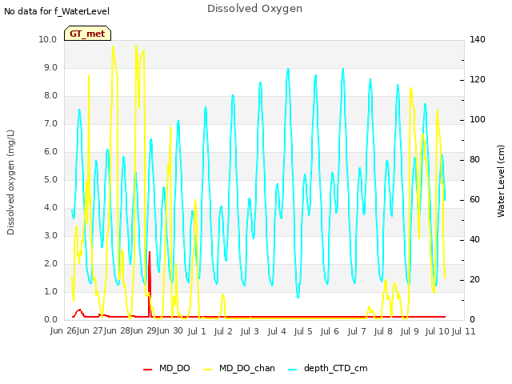The width and height of the screenshot is (512, 384).
Task: Select the MD_DO_chan legend label
Action: click(x=247, y=368)
